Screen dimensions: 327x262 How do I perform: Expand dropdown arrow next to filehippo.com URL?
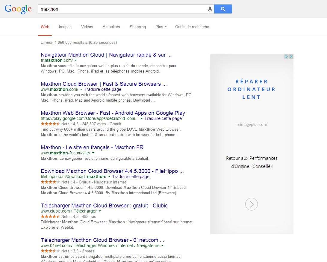click(x=109, y=177)
